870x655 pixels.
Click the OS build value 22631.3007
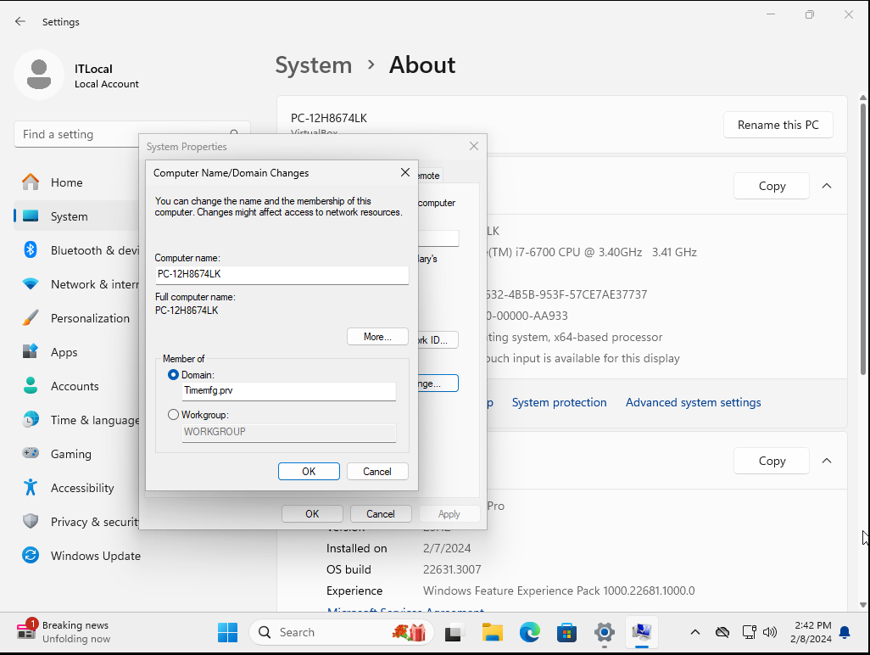452,569
